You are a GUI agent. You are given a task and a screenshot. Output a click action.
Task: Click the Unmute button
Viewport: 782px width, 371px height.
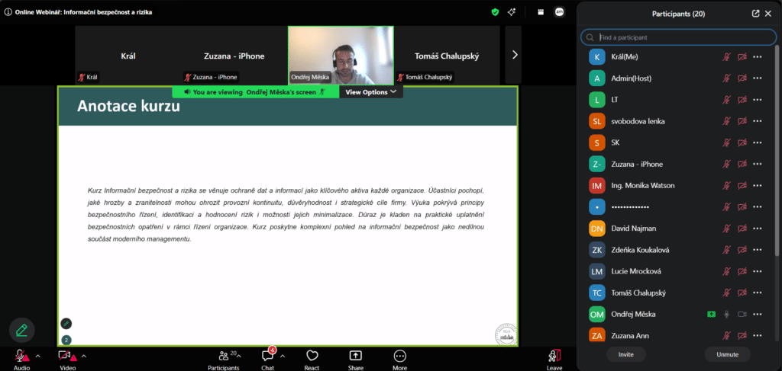(x=728, y=354)
